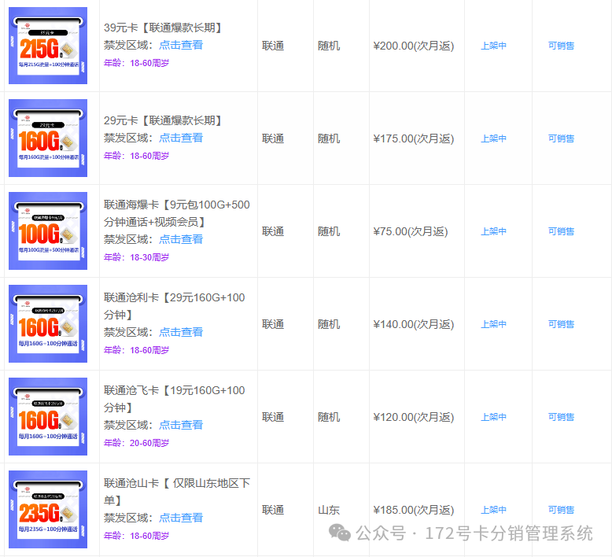This screenshot has width=612, height=557.
Task: Click 上架中 status in 39元卡 row
Action: tap(493, 46)
